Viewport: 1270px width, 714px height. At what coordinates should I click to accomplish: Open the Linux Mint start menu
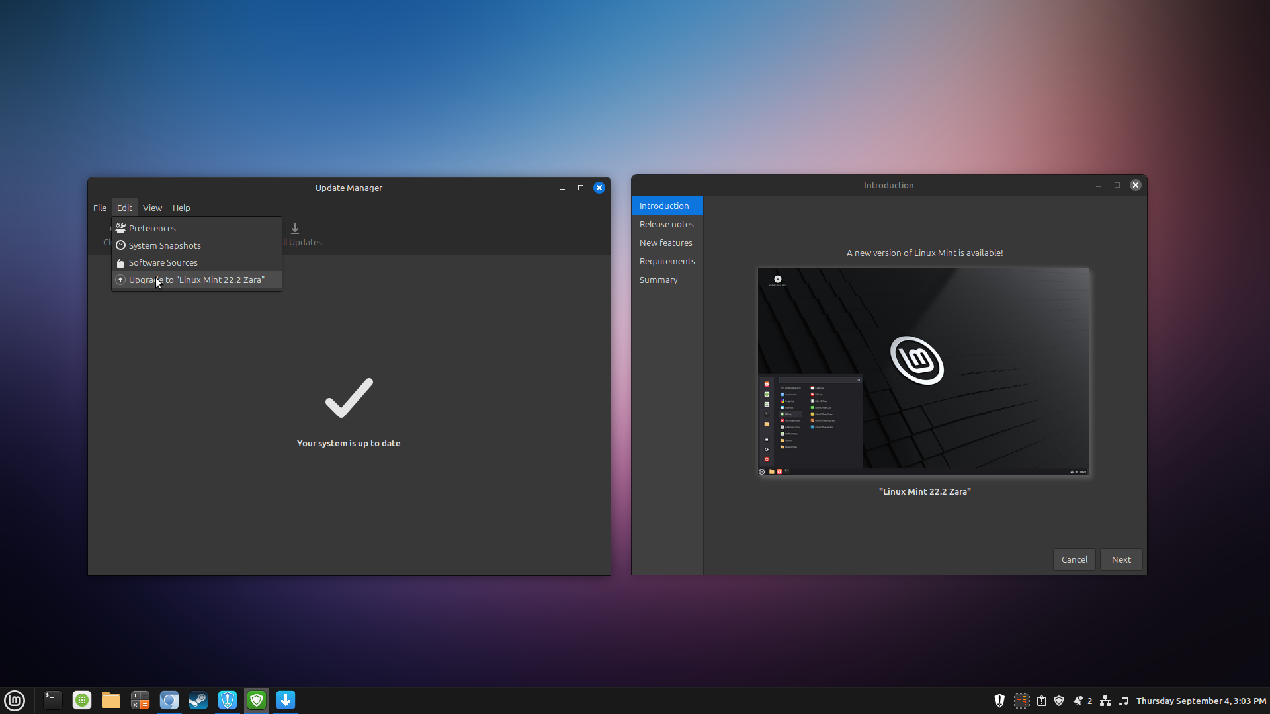(x=15, y=700)
